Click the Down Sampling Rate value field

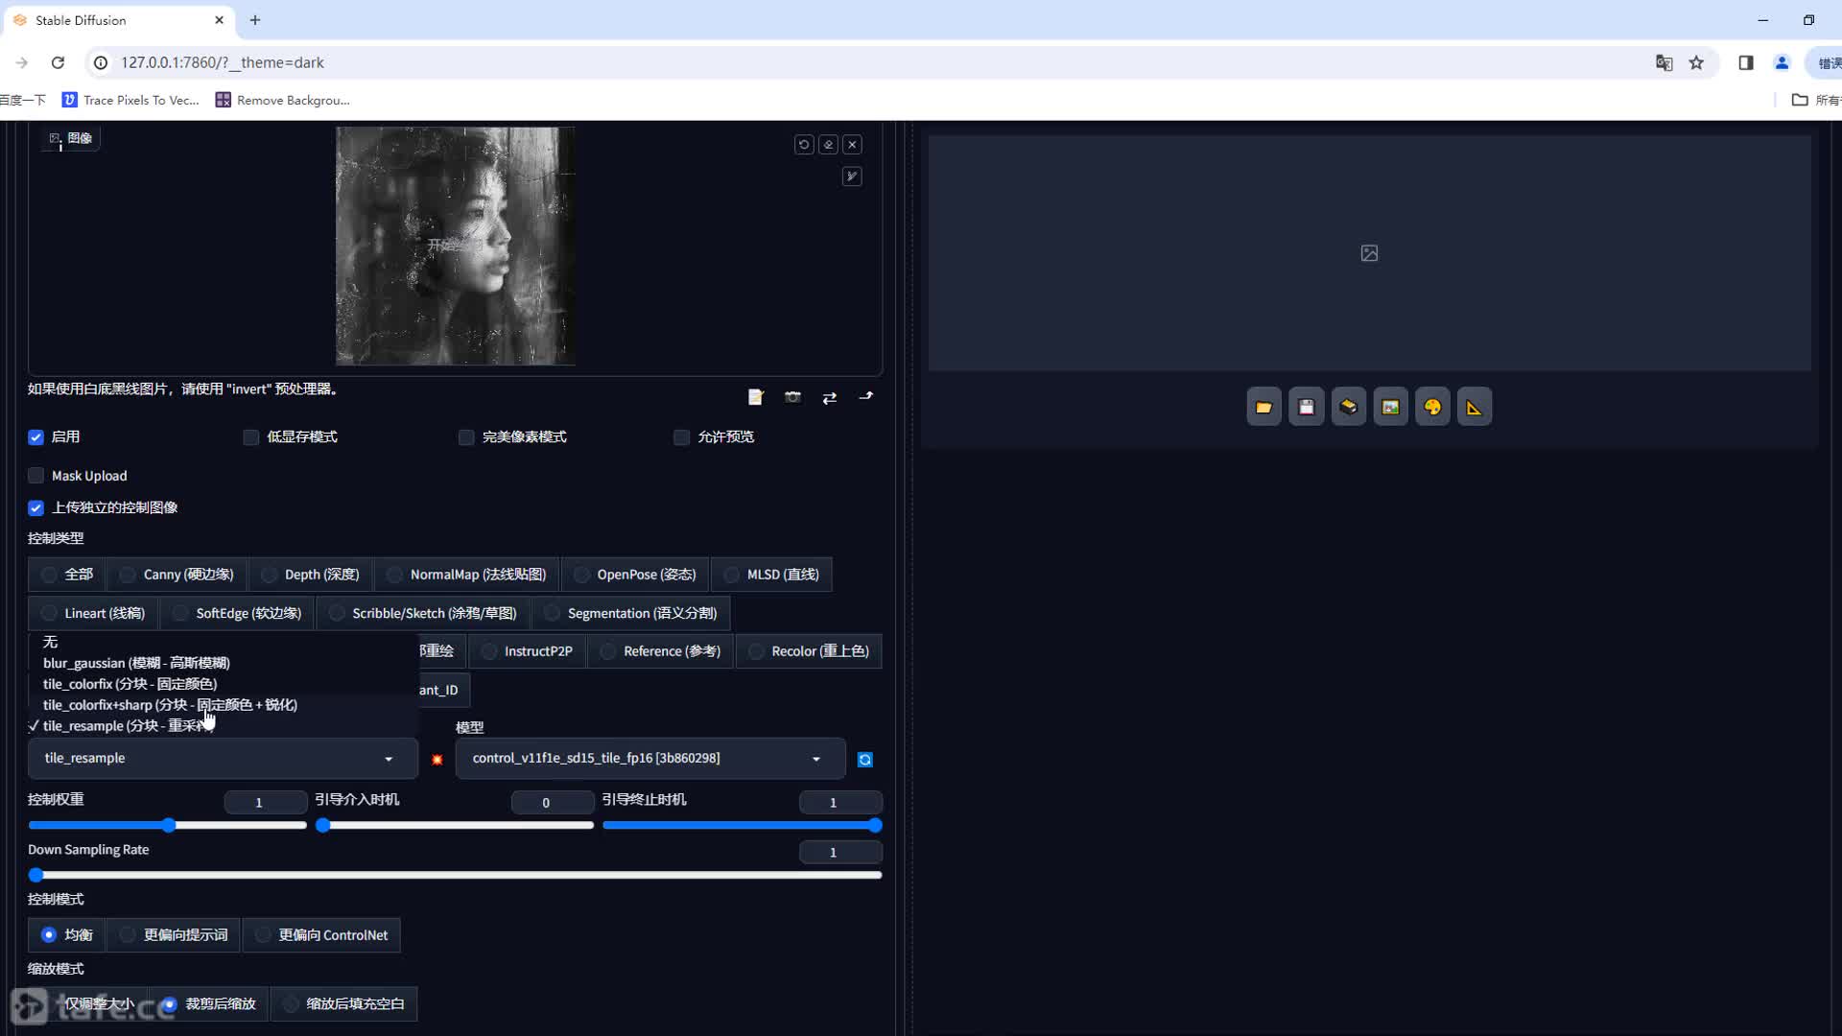point(840,853)
